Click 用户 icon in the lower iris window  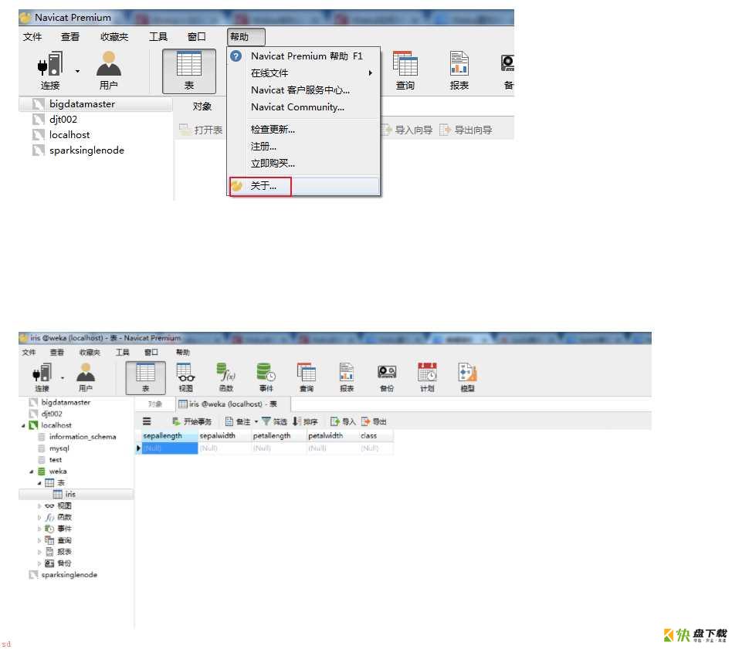[x=86, y=374]
